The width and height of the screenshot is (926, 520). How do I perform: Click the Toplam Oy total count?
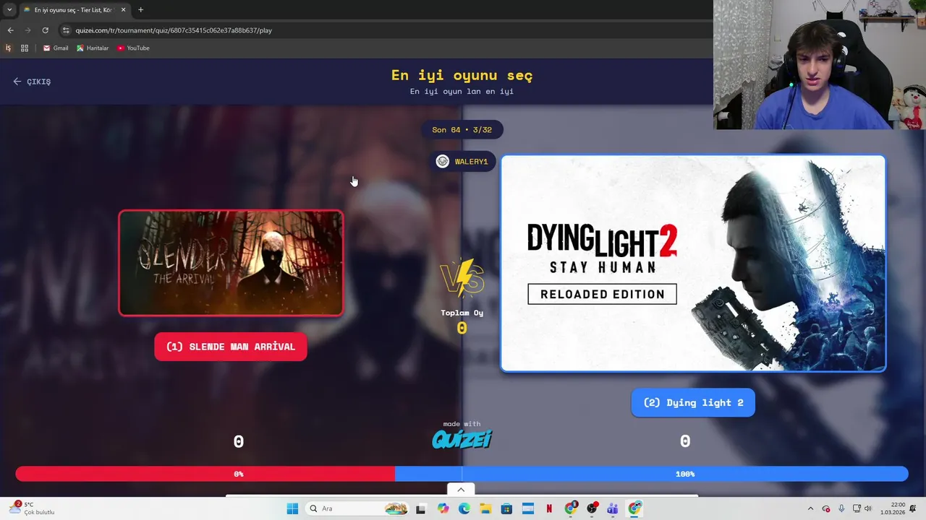[x=462, y=329]
